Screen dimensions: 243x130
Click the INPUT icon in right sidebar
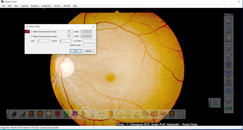tap(229, 20)
